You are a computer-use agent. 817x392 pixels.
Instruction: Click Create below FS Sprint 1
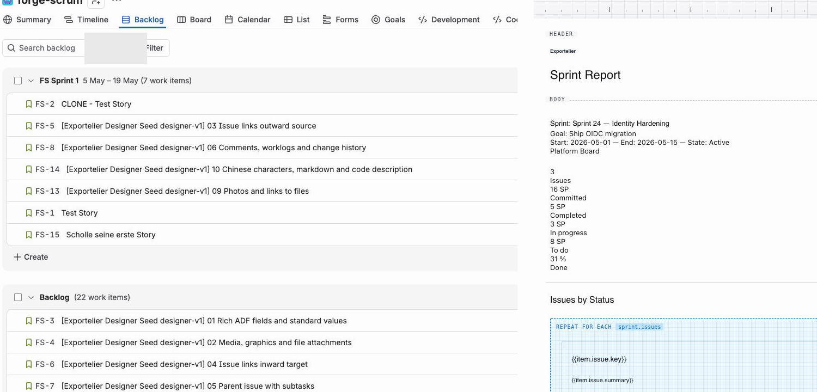click(31, 257)
